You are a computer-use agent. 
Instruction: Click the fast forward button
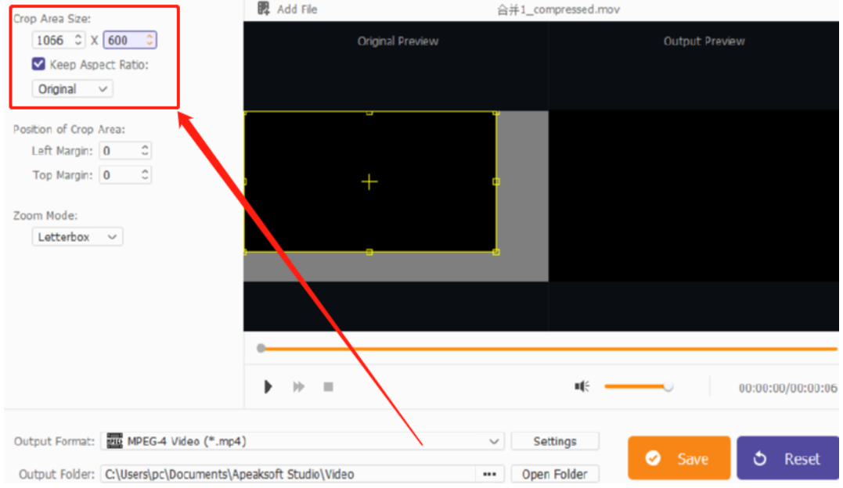tap(298, 386)
